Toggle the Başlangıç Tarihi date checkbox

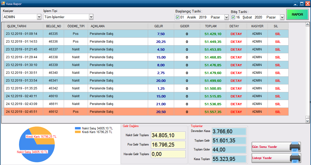[177, 17]
